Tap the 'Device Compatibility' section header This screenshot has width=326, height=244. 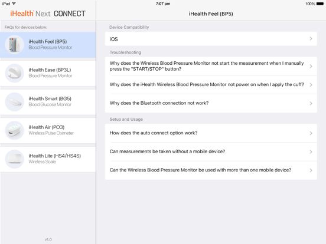[x=129, y=27]
